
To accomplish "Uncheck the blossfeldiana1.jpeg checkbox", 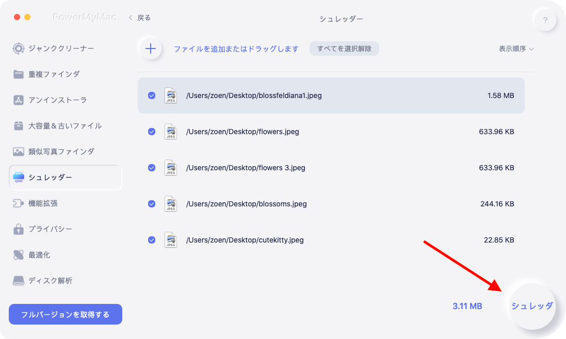I will [x=152, y=95].
